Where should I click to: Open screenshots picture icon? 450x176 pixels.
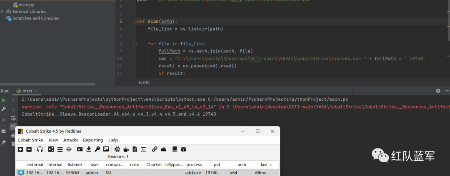click(x=106, y=149)
